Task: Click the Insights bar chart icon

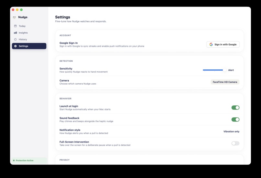Action: pyautogui.click(x=15, y=33)
